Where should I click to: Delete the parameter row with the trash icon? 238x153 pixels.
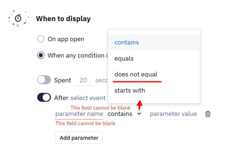(208, 114)
